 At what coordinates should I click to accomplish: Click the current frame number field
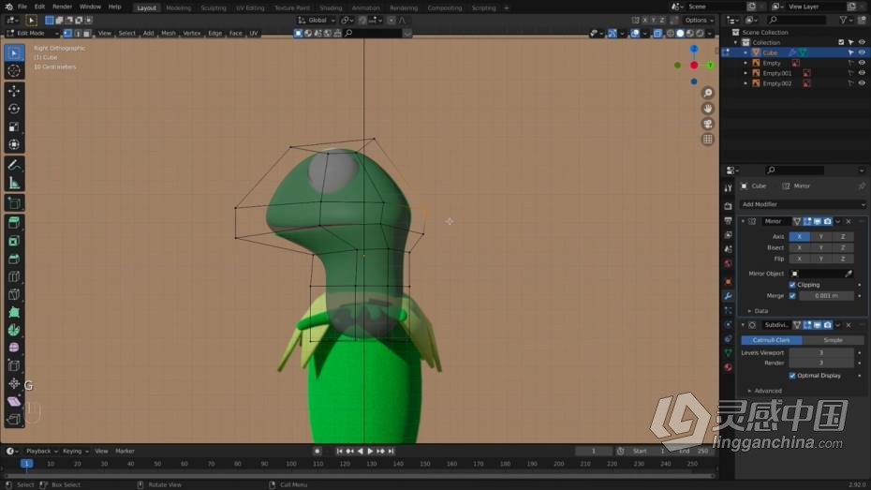pyautogui.click(x=593, y=451)
